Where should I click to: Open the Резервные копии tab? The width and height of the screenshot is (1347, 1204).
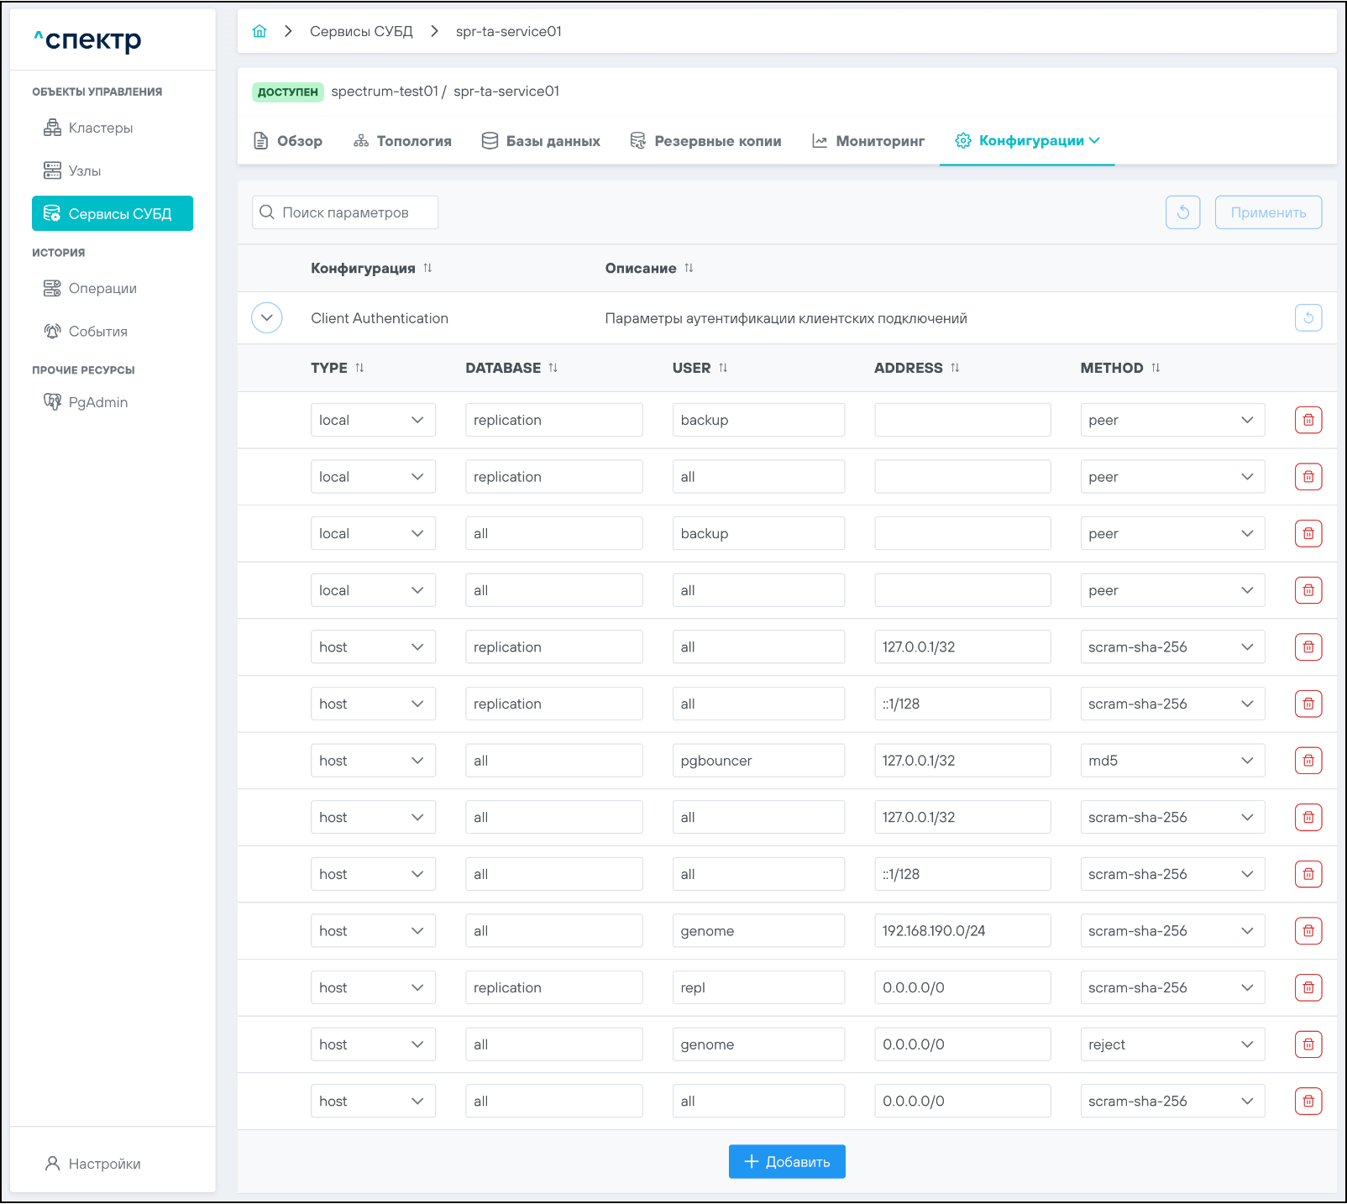click(x=705, y=141)
